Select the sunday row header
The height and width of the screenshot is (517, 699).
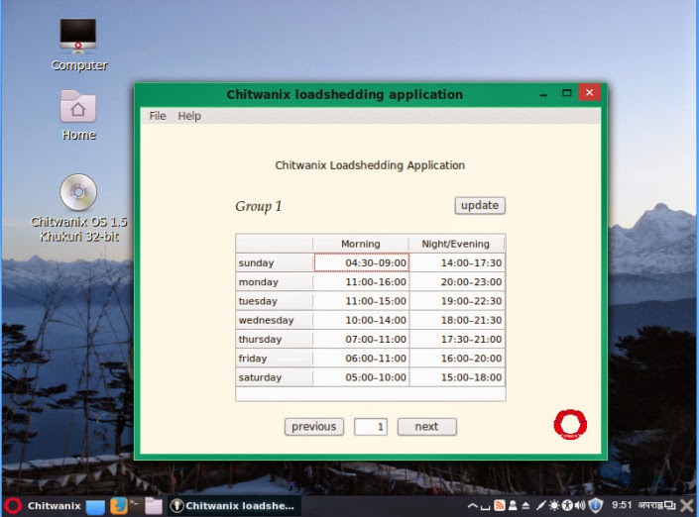tap(275, 262)
